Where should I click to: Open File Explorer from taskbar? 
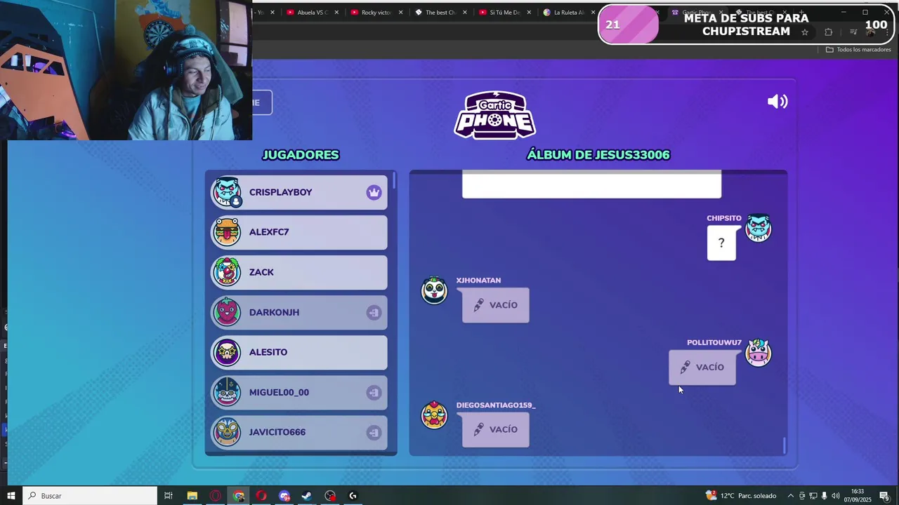point(192,496)
